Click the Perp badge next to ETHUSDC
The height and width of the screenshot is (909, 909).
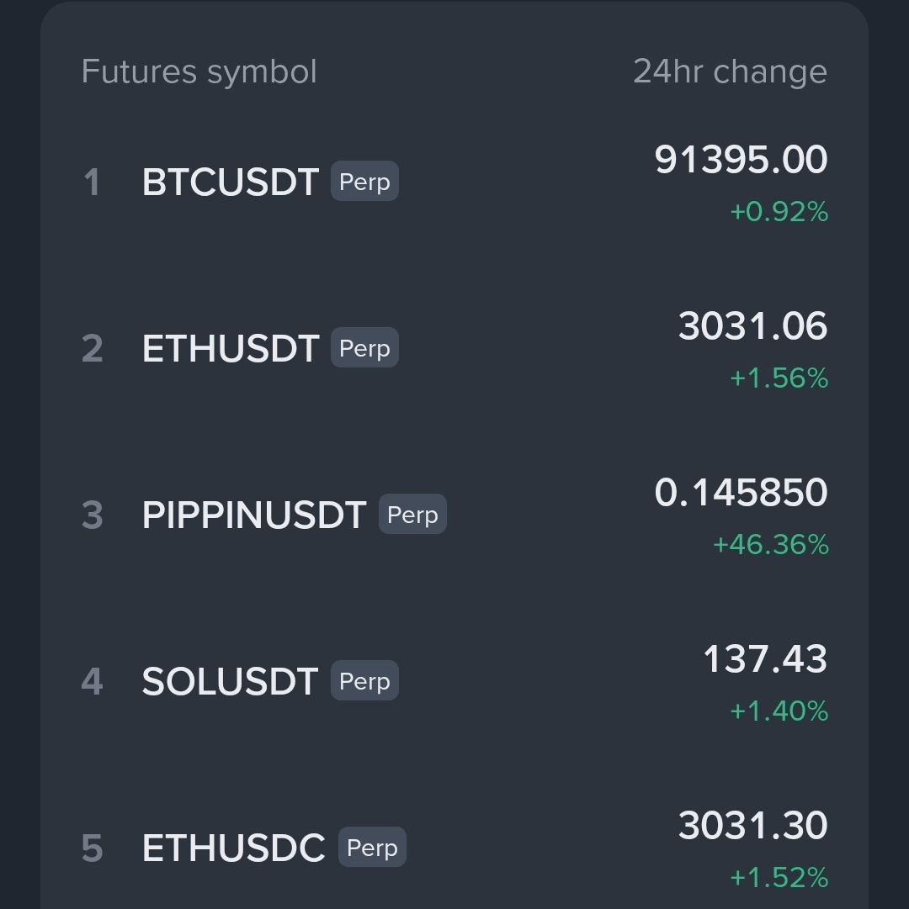tap(372, 848)
